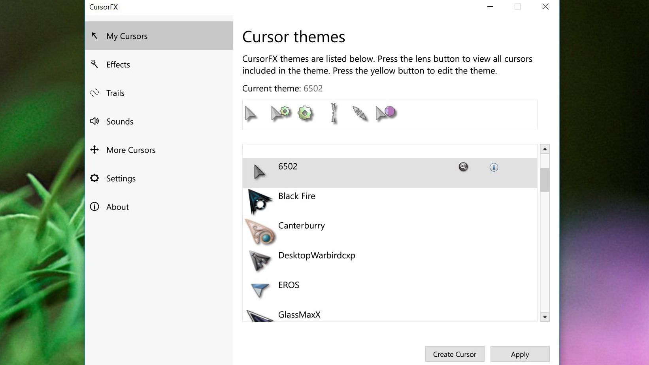This screenshot has height=365, width=649.
Task: Click the normal arrow cursor preview
Action: coord(251,114)
